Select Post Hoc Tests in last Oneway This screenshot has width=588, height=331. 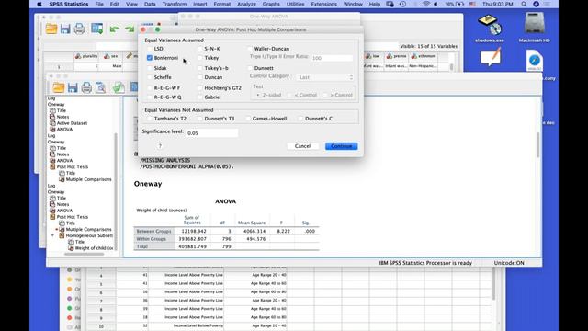point(73,217)
